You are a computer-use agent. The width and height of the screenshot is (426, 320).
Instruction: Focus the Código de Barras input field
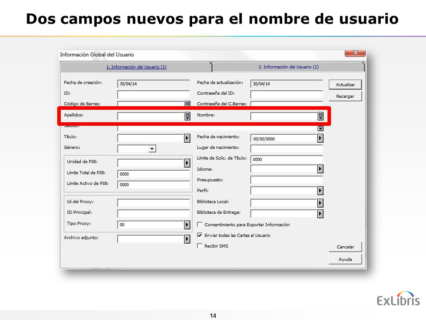point(151,104)
